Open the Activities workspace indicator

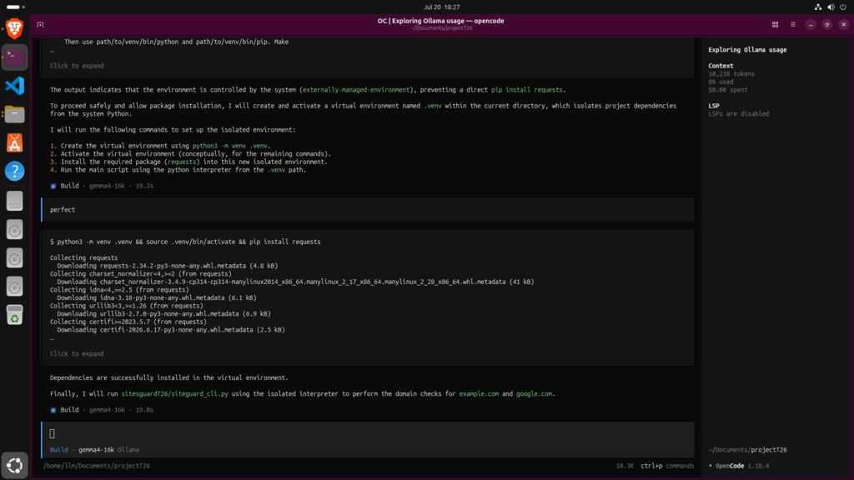point(15,7)
